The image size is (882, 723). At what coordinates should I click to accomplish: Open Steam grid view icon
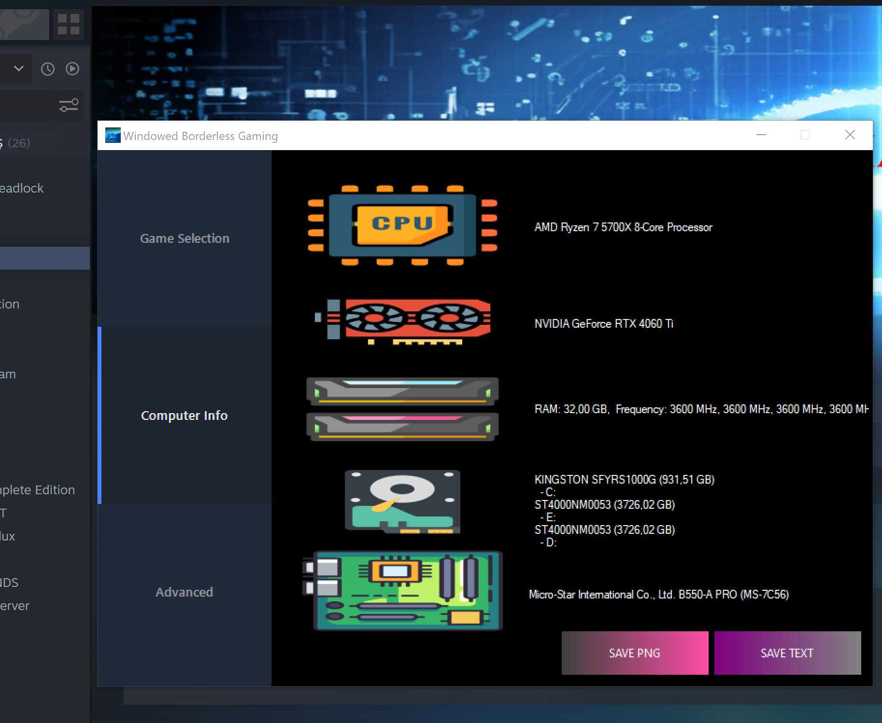click(68, 24)
